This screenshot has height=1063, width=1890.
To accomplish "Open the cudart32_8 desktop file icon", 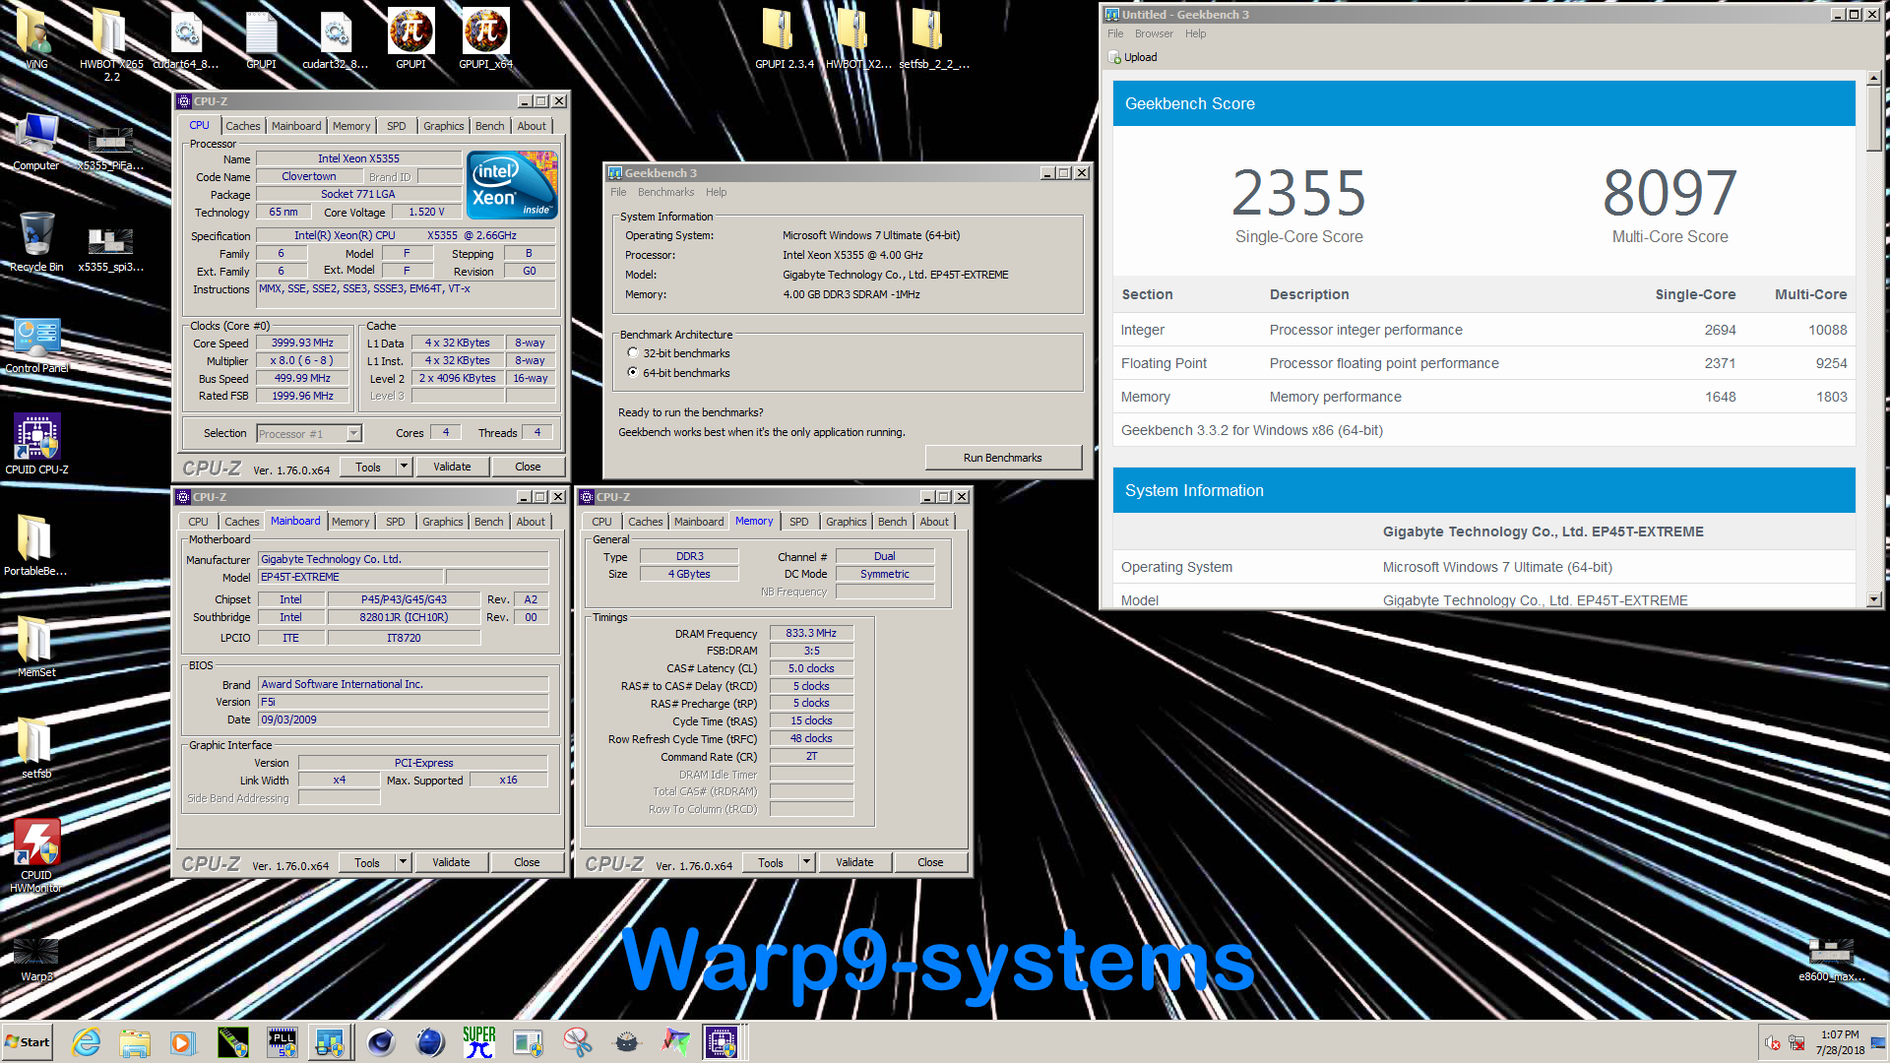I will click(x=336, y=39).
